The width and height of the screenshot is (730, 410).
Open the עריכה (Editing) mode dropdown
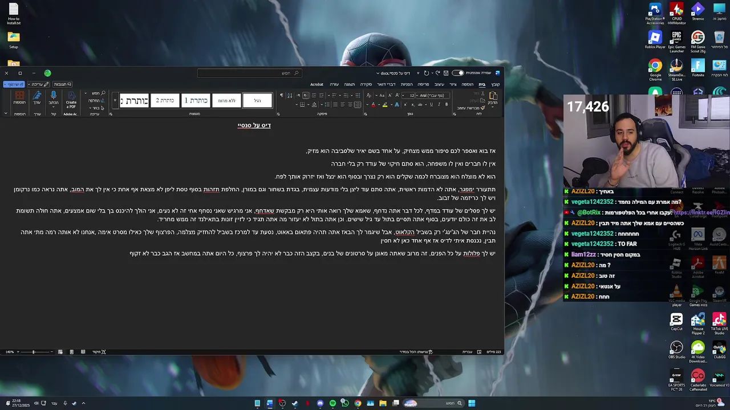coord(39,84)
